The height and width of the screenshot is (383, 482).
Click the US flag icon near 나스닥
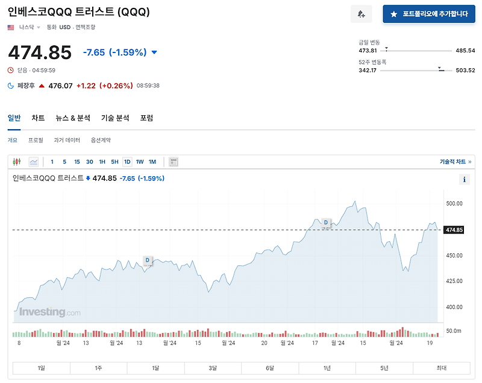tap(10, 27)
